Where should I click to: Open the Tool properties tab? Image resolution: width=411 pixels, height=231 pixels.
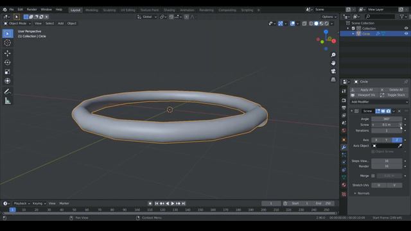(344, 91)
